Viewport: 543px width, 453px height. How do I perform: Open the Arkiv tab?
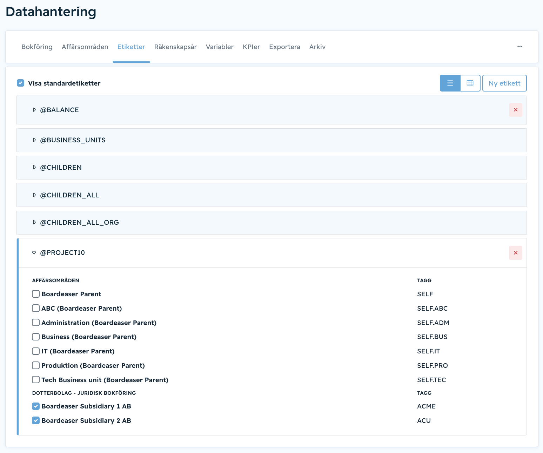[x=317, y=47]
